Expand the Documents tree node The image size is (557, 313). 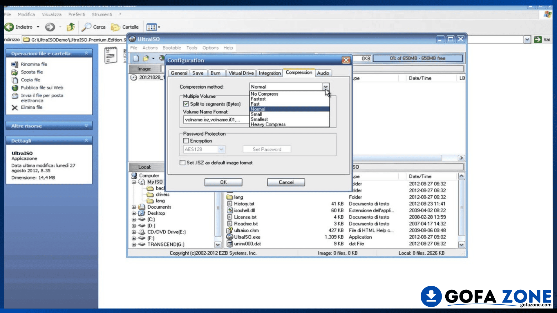[134, 207]
